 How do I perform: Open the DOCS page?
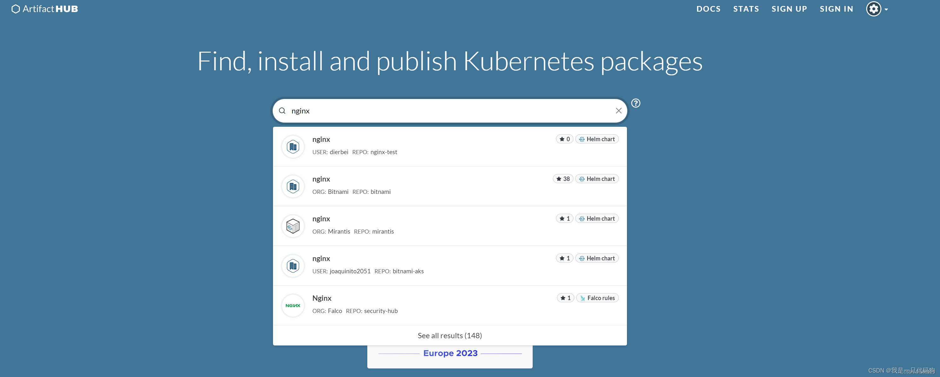click(708, 9)
